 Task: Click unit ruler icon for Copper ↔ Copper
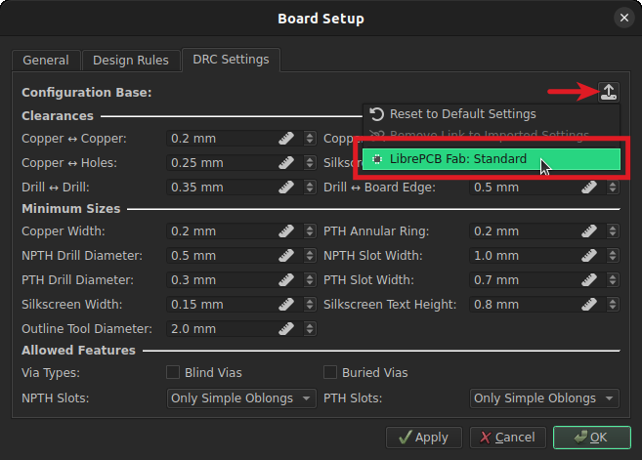tap(286, 139)
